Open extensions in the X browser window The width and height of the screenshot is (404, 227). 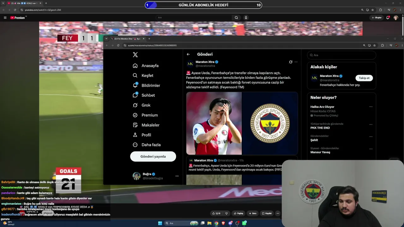pyautogui.click(x=382, y=45)
